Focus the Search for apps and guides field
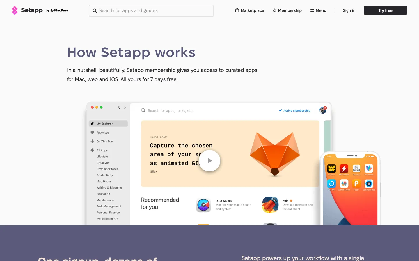This screenshot has height=261, width=419. 151,11
